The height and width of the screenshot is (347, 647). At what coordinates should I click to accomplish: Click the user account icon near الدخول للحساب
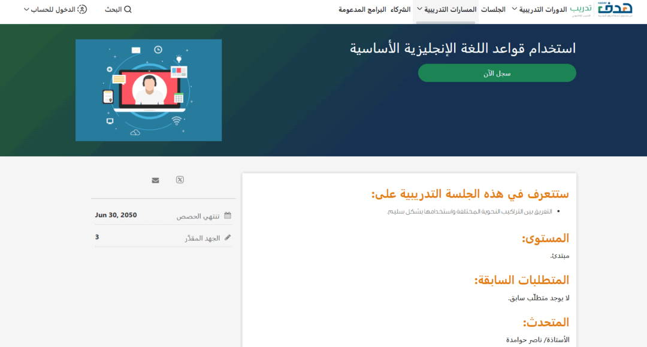pyautogui.click(x=83, y=9)
